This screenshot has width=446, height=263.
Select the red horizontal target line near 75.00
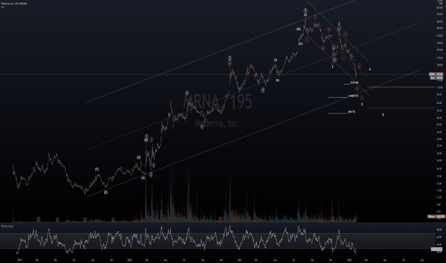click(401, 108)
